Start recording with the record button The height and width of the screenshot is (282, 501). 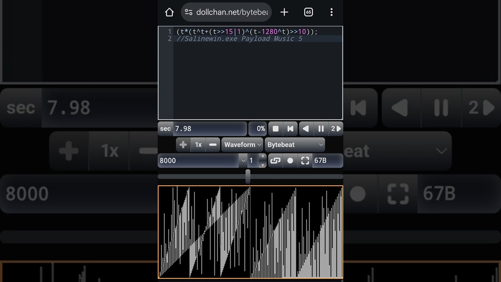point(290,161)
